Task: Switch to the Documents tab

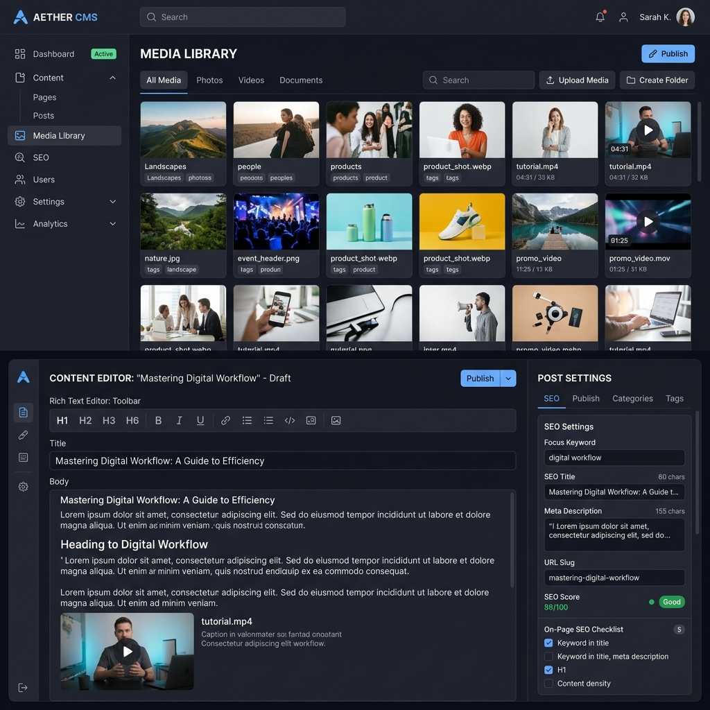Action: (x=301, y=80)
